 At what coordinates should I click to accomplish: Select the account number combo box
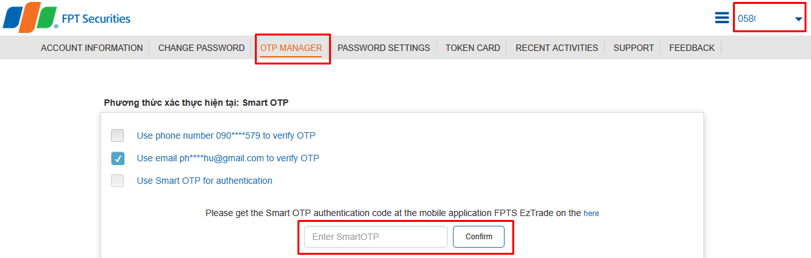point(770,19)
